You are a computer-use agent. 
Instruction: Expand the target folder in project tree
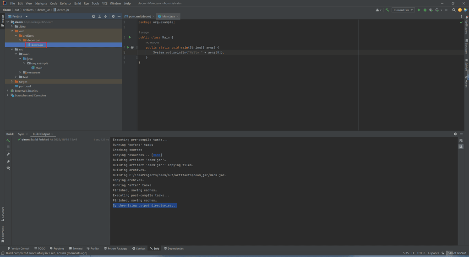pos(12,82)
